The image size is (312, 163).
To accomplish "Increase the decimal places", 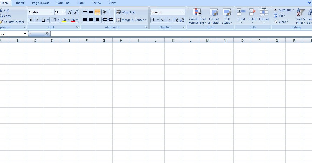I will pyautogui.click(x=176, y=20).
